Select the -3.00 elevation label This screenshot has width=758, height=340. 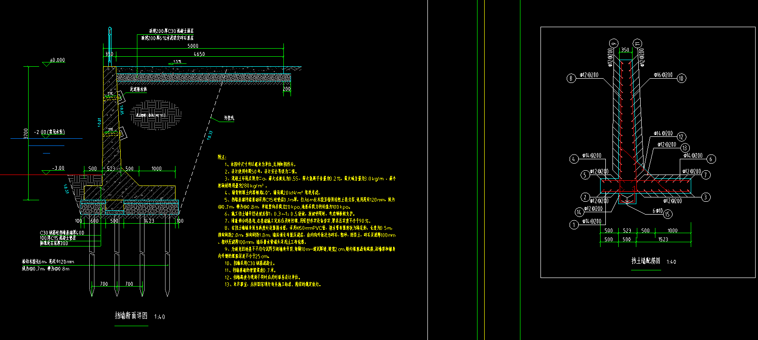point(58,168)
